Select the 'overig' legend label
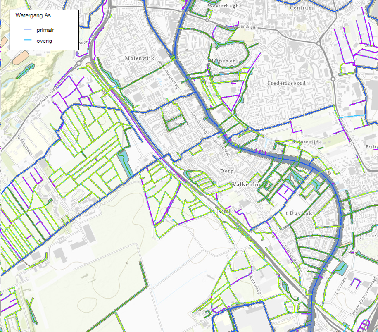The image size is (378, 332). (44, 41)
